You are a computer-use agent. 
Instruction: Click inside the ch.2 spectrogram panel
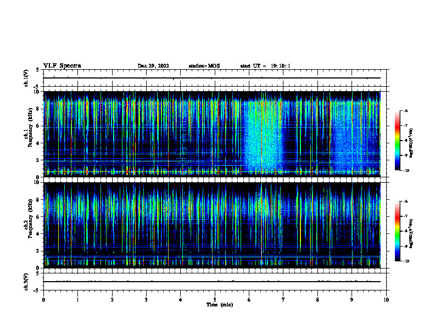coord(212,225)
